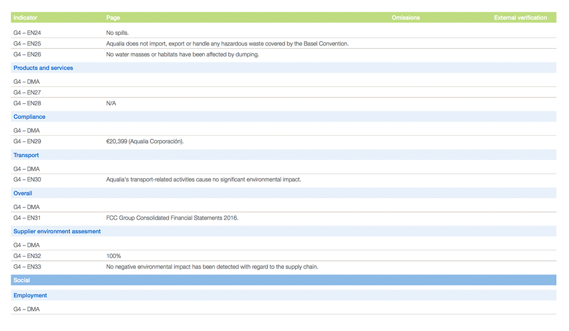This screenshot has height=331, width=569.
Task: Select the Transport section heading
Action: (26, 155)
